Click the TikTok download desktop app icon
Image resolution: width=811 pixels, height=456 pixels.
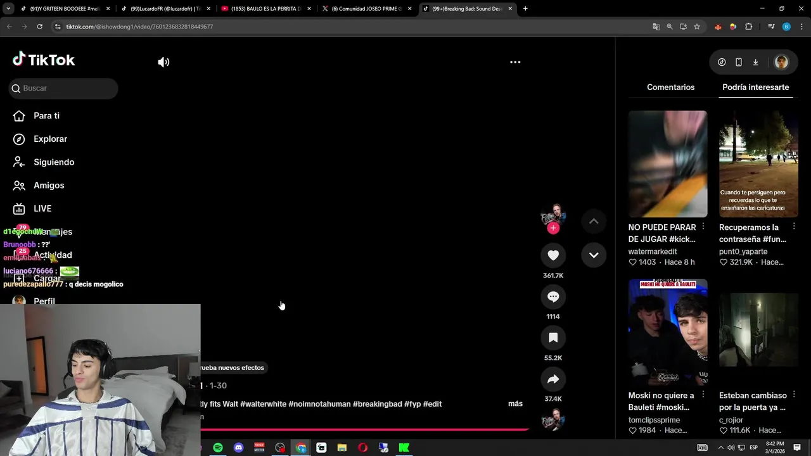click(755, 62)
